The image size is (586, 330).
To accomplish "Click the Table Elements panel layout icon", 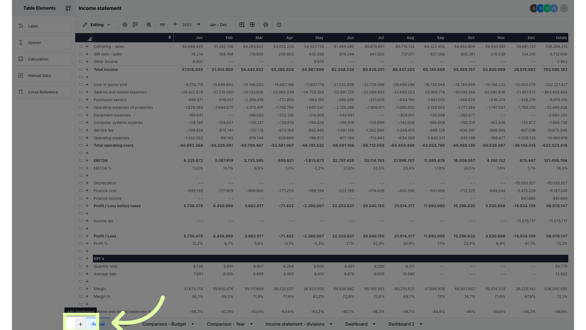I will [68, 8].
